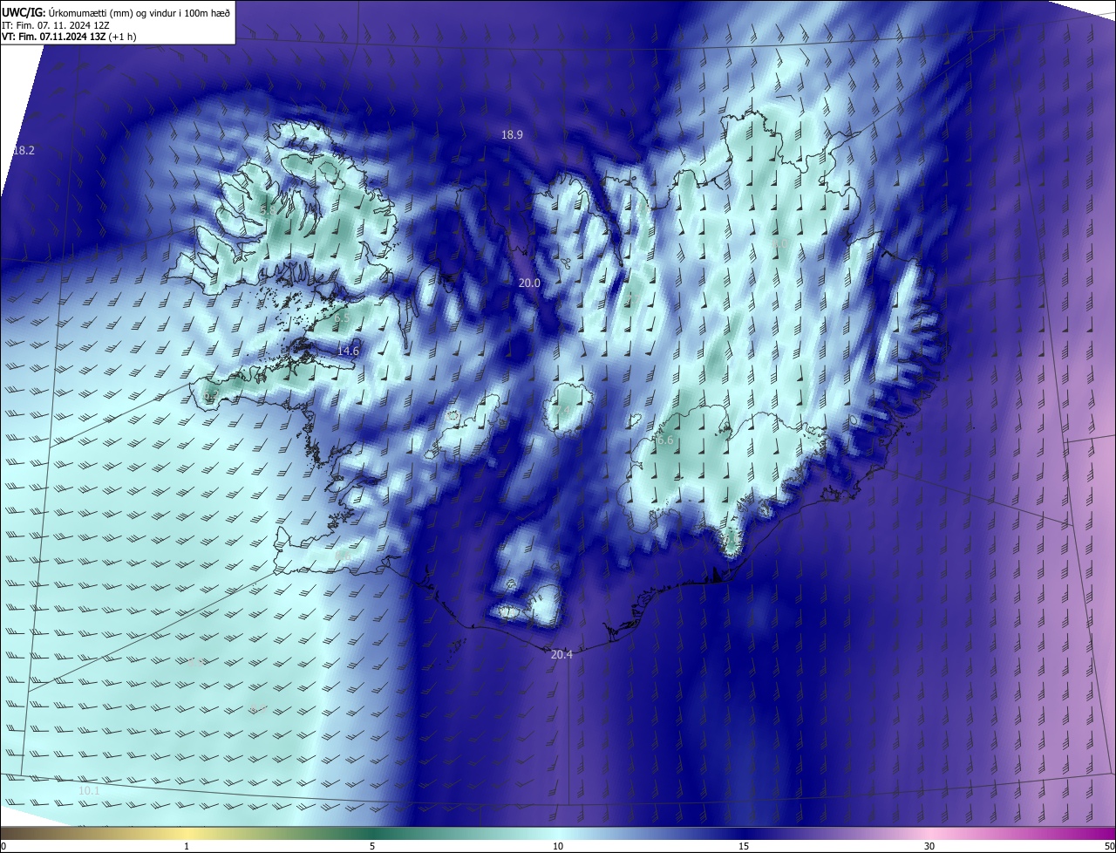Click the 20.0 value label
The image size is (1116, 853).
529,283
